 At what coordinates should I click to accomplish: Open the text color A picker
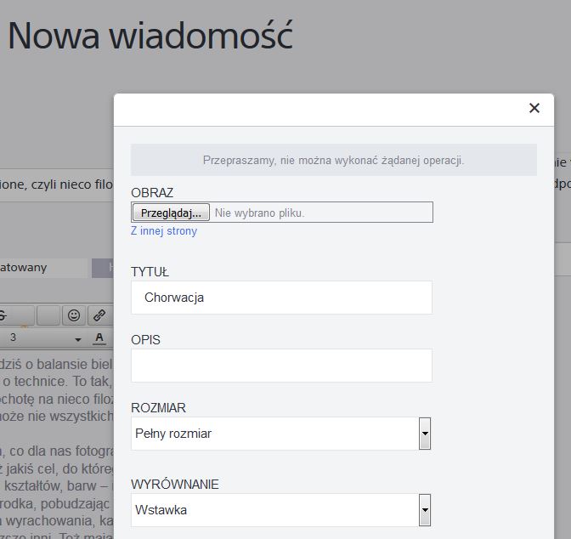coord(99,338)
